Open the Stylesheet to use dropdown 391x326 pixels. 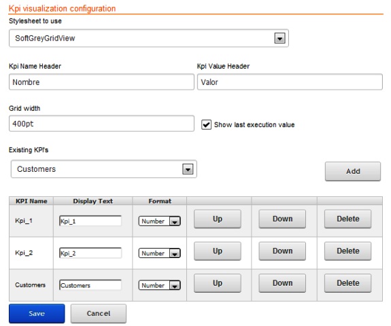[x=149, y=38]
